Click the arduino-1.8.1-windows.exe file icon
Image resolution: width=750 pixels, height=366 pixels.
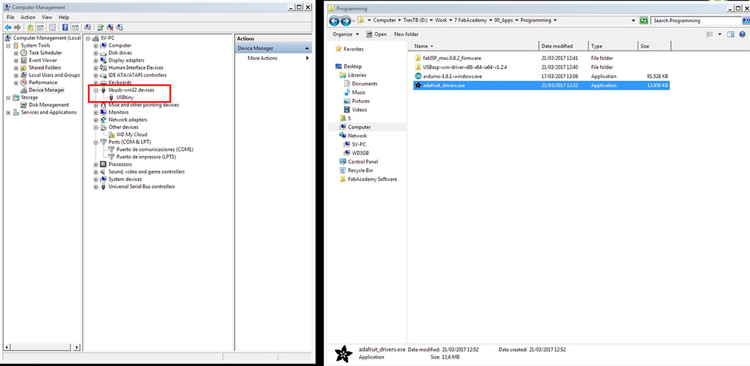click(x=418, y=76)
